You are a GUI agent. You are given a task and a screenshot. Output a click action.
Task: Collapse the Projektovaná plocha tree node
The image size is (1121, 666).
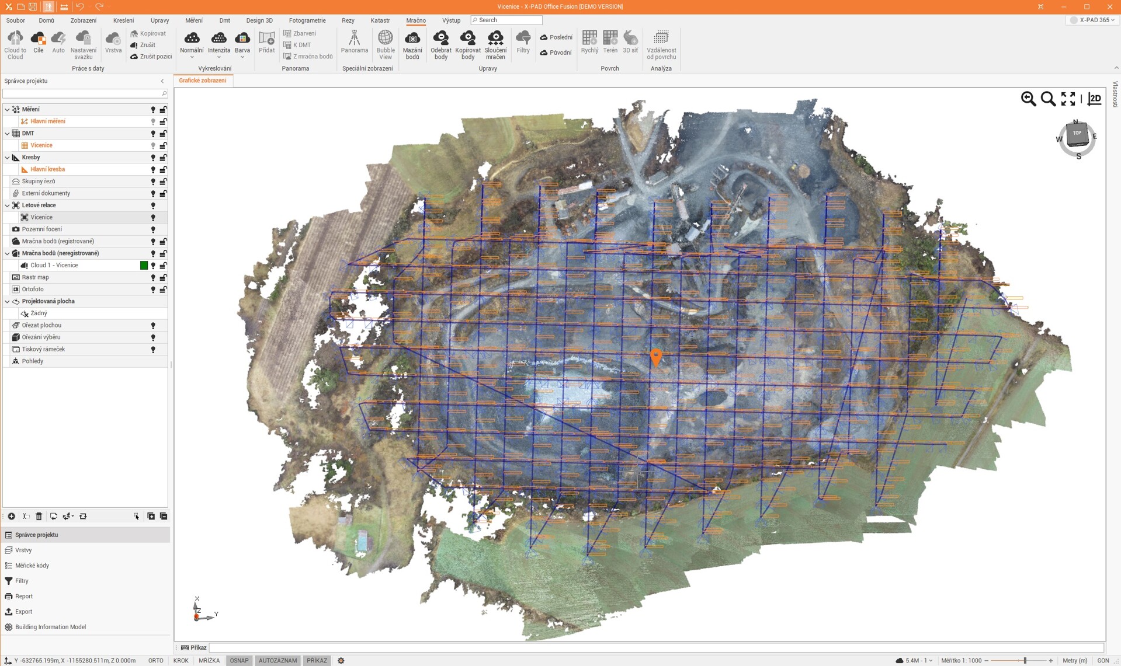pos(7,302)
